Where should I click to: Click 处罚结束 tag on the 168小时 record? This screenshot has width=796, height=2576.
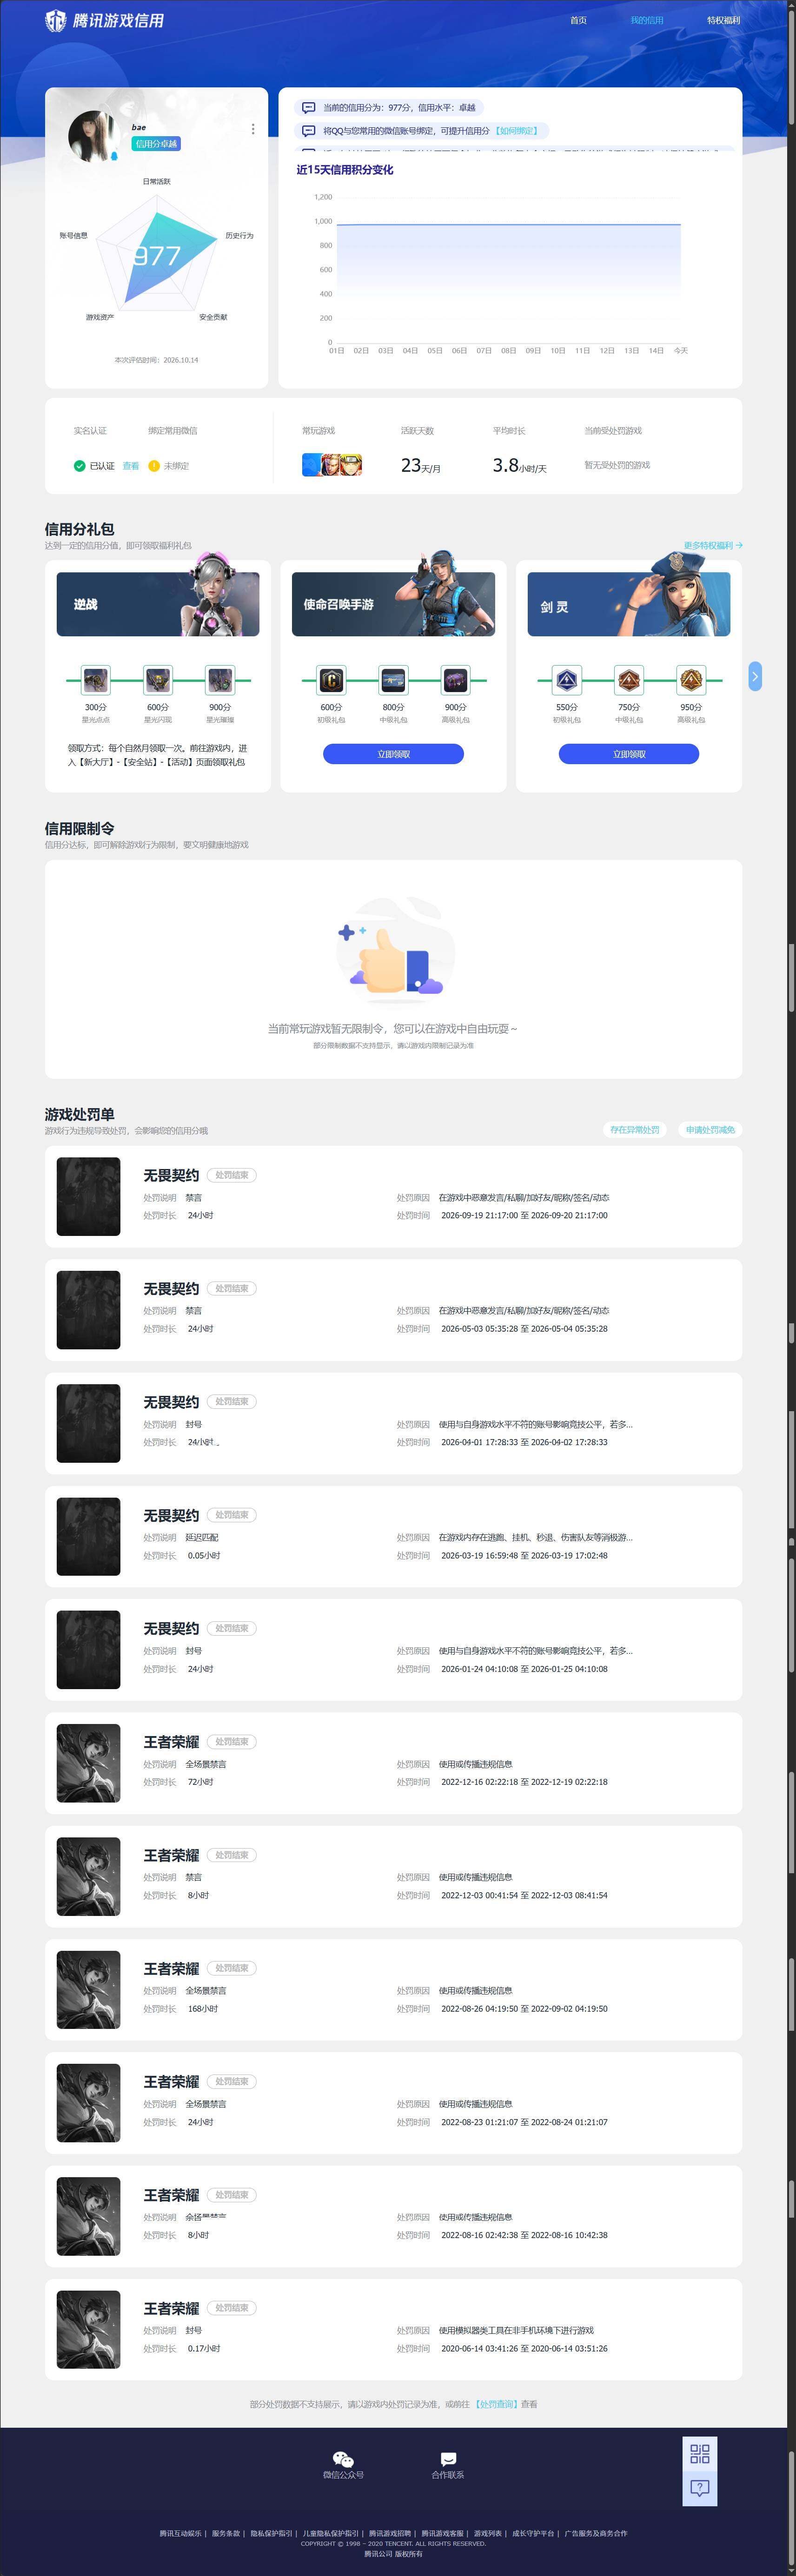pyautogui.click(x=232, y=1968)
